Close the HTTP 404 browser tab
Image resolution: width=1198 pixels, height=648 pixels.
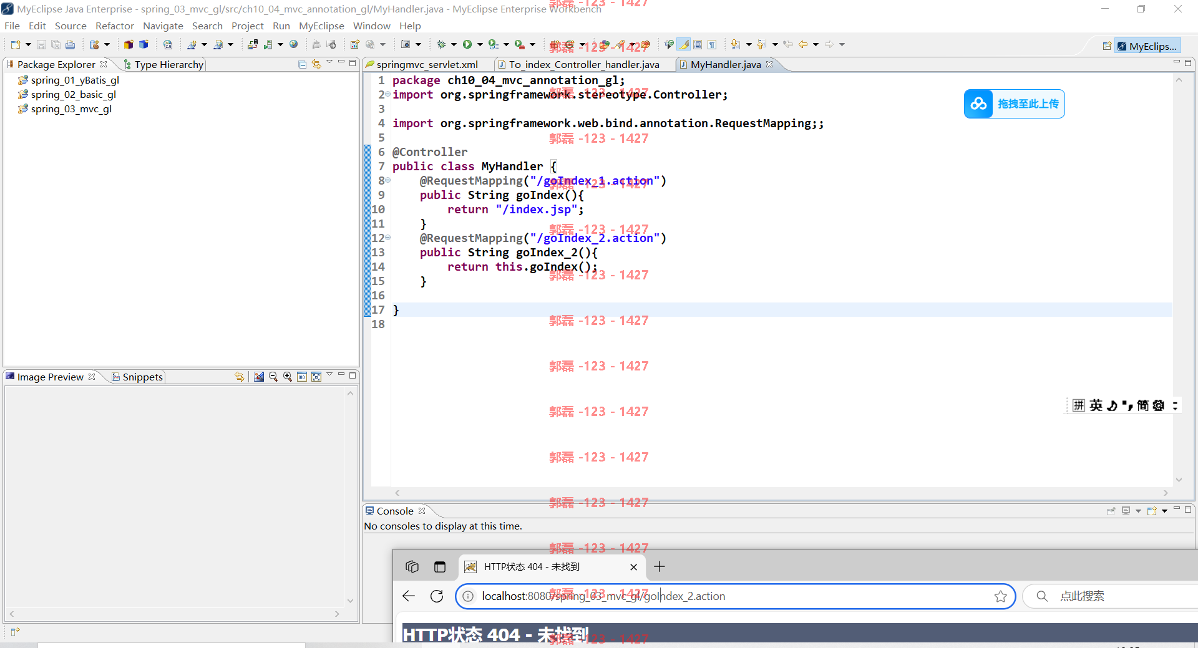tap(633, 567)
